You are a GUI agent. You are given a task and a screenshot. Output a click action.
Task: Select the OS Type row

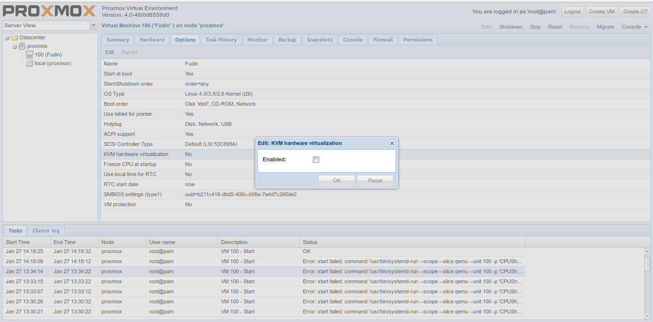[376, 94]
